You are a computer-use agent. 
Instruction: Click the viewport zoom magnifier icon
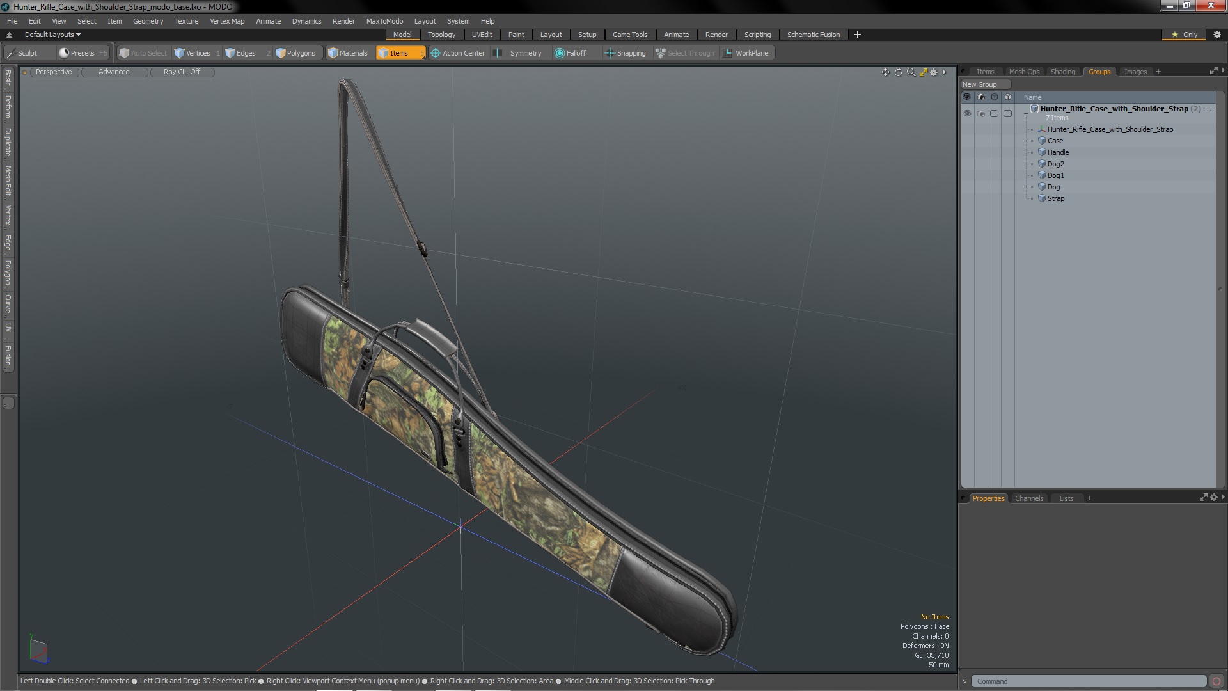click(911, 72)
